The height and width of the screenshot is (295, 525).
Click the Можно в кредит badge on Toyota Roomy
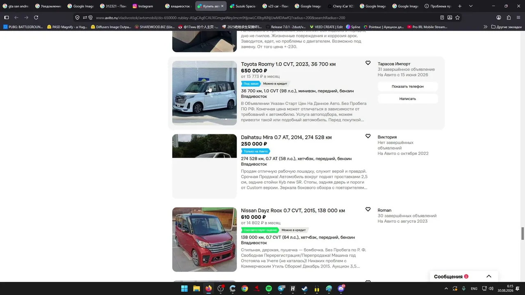coord(275,84)
